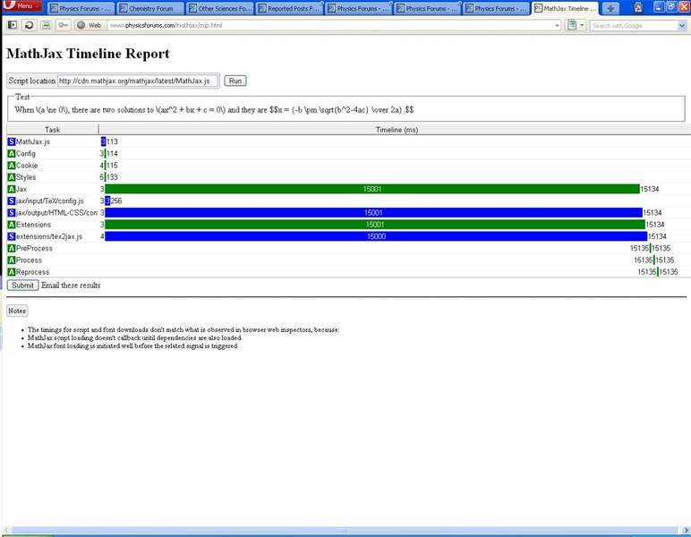Click the S icon beside jax/input/TeX/config.js
Viewport: 691px width, 537px height.
click(12, 200)
